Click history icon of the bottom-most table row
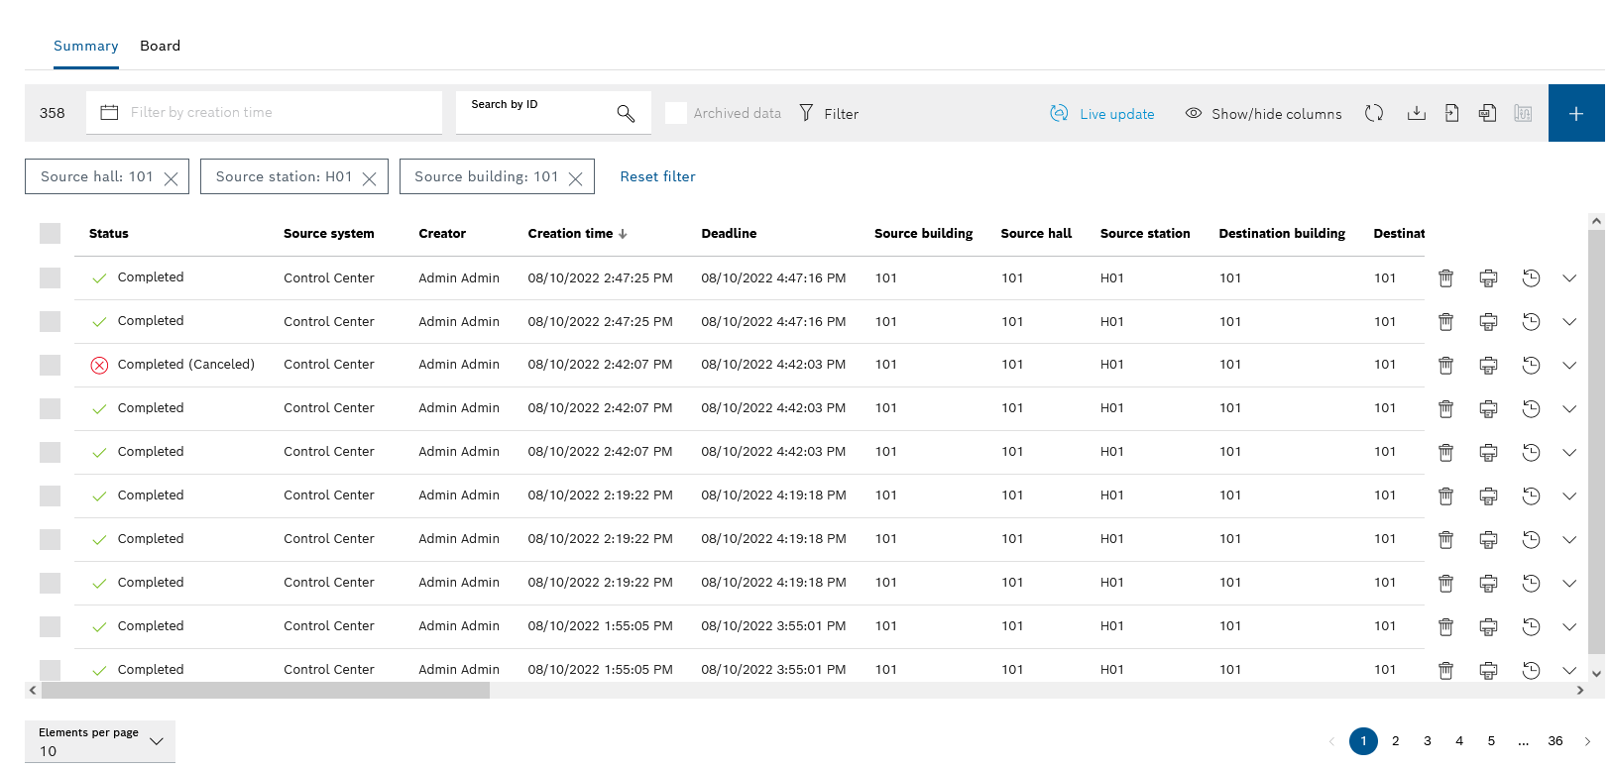The width and height of the screenshot is (1612, 770). click(x=1531, y=671)
